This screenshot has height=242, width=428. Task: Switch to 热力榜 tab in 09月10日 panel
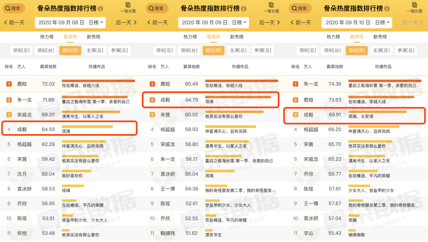[333, 37]
